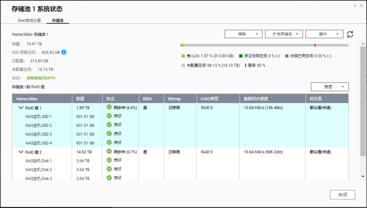This screenshot has height=208, width=367.
Task: Click the dark green 保证快照空间 legend swatch
Action: (x=241, y=56)
